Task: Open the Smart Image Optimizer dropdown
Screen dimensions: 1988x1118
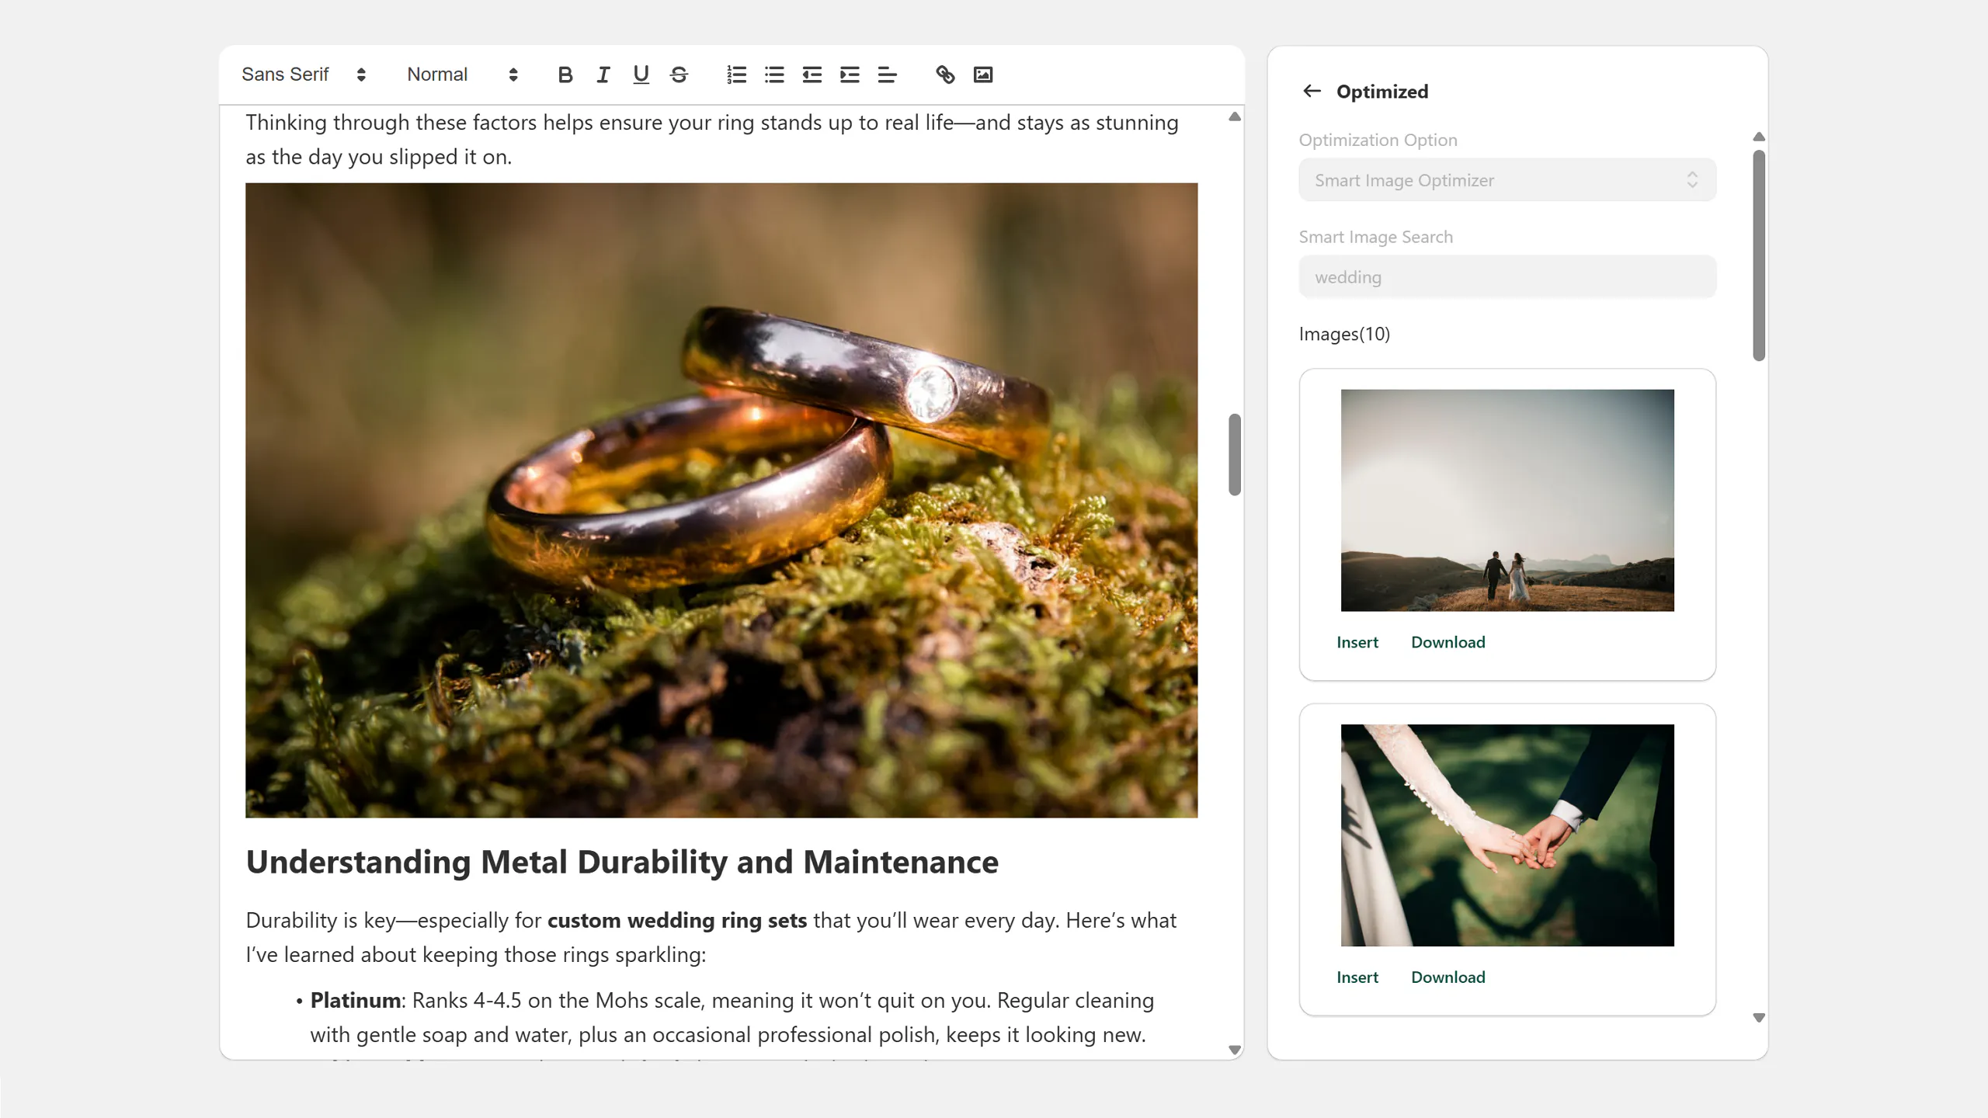Action: click(1507, 180)
